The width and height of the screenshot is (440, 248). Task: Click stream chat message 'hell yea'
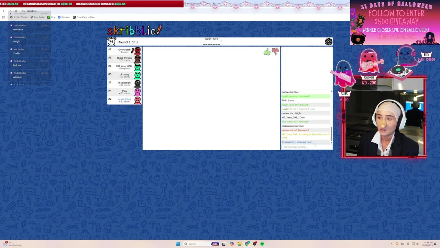click(x=17, y=65)
